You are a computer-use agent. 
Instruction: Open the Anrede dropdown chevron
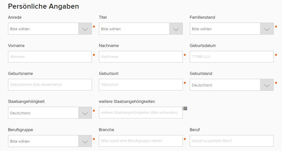(85, 29)
